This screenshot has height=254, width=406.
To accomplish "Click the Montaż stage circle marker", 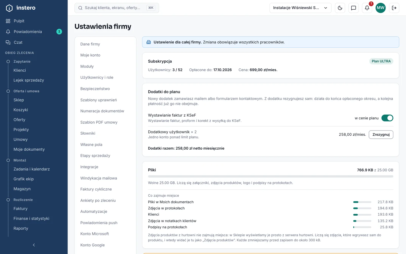I will coord(8,160).
